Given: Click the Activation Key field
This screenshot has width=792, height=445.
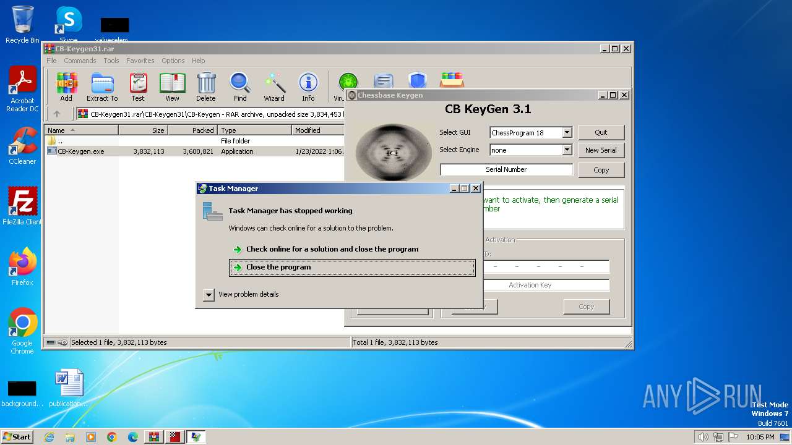Looking at the screenshot, I should (x=530, y=285).
